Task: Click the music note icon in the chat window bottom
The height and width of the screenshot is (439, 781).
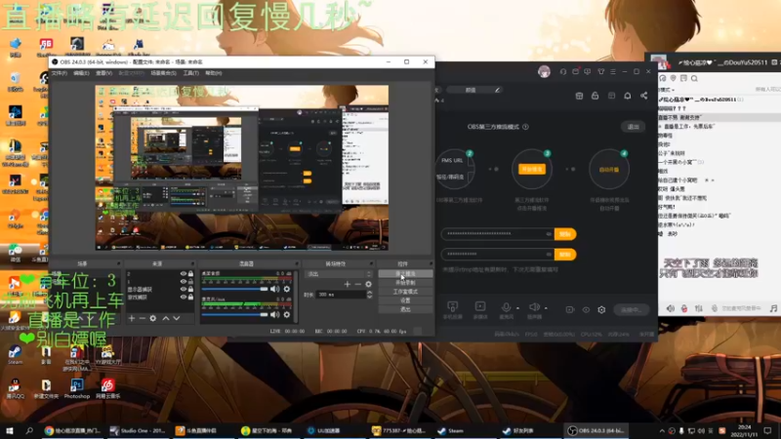Action: [x=773, y=308]
